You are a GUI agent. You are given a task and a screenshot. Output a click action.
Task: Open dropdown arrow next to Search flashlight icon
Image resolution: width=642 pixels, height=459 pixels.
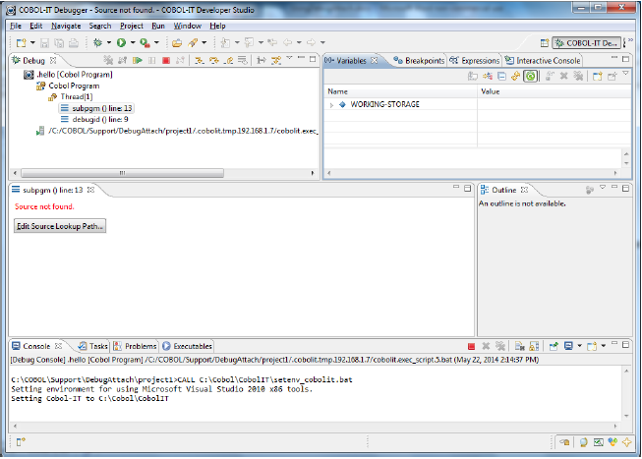click(204, 42)
